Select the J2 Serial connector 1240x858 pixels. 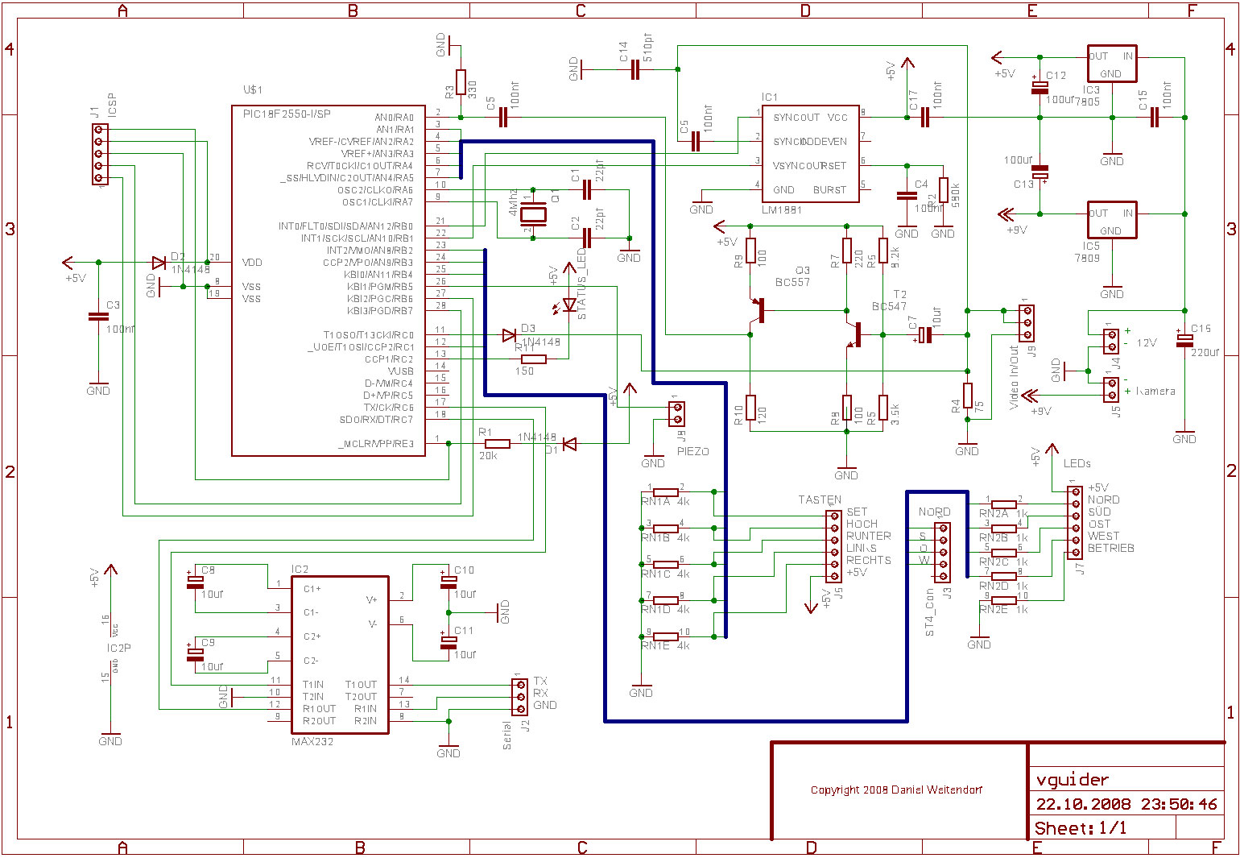point(519,697)
